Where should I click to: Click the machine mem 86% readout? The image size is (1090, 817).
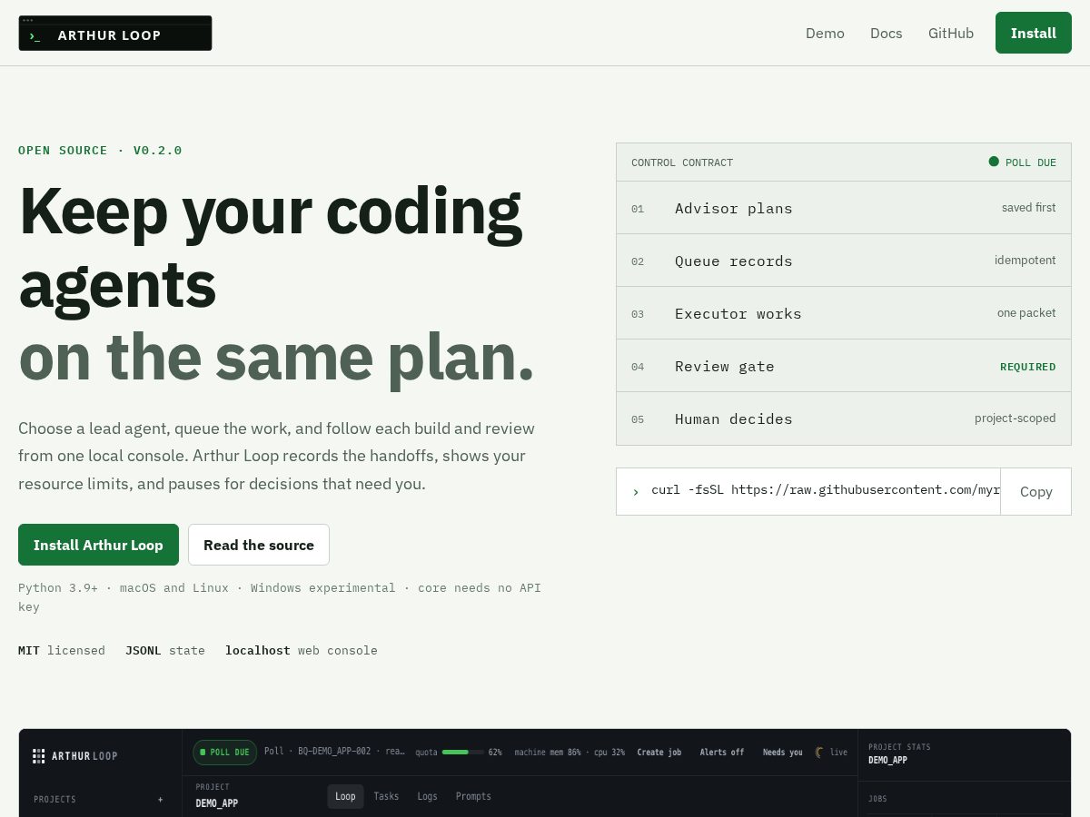[x=548, y=753]
